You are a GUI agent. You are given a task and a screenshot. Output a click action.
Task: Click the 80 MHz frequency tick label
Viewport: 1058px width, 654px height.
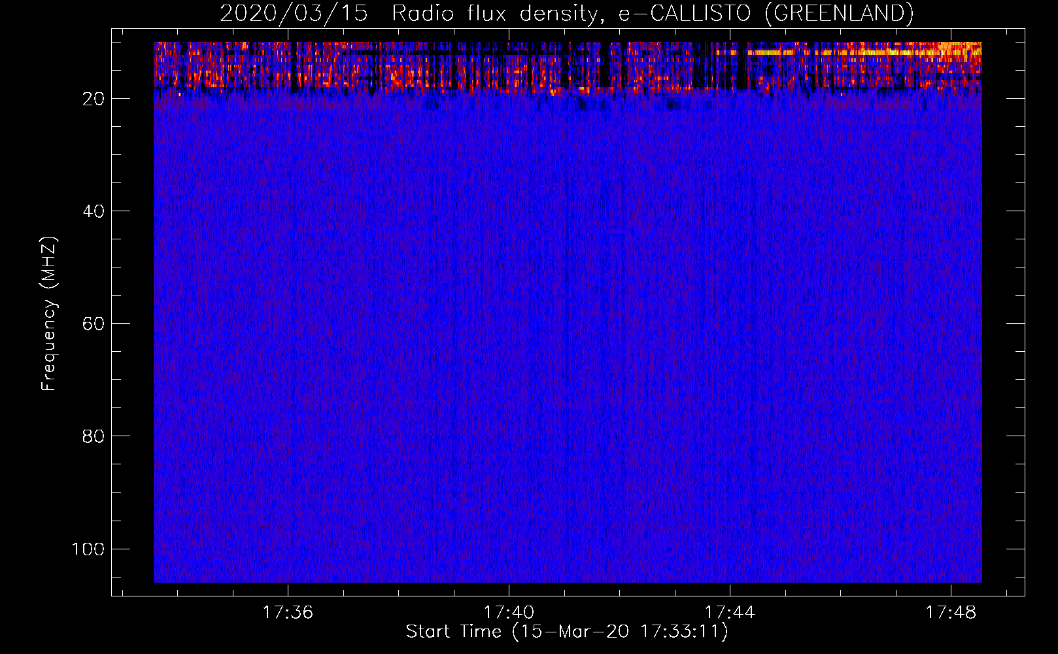pos(94,436)
